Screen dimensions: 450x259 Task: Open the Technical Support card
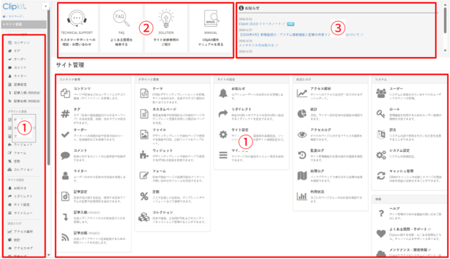(77, 28)
